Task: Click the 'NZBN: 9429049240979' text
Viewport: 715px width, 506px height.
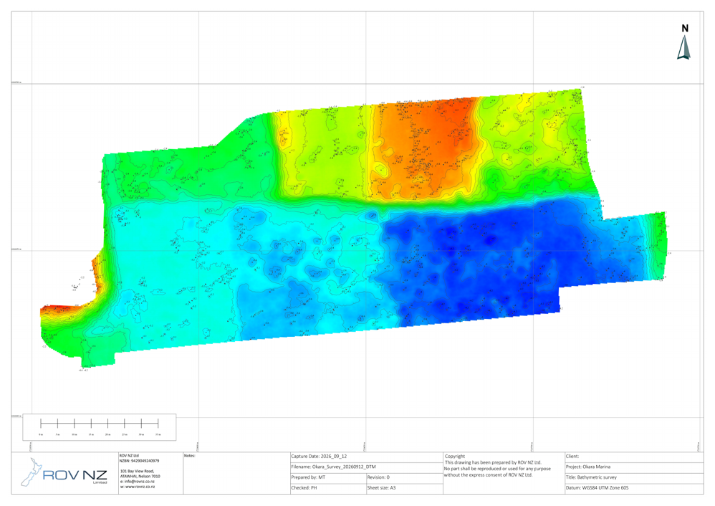Action: pyautogui.click(x=139, y=462)
